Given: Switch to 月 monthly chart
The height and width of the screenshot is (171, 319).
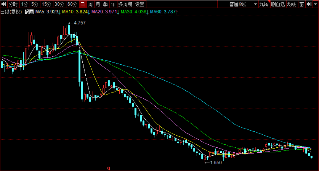Looking at the screenshot, I should click(x=98, y=4).
